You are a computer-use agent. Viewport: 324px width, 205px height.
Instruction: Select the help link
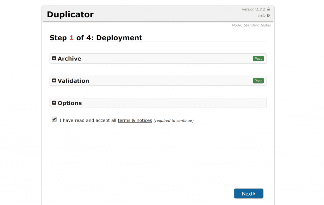pyautogui.click(x=262, y=15)
